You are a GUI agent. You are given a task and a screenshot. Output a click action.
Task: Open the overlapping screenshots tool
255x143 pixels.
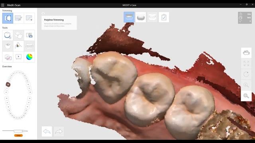[x=8, y=57]
